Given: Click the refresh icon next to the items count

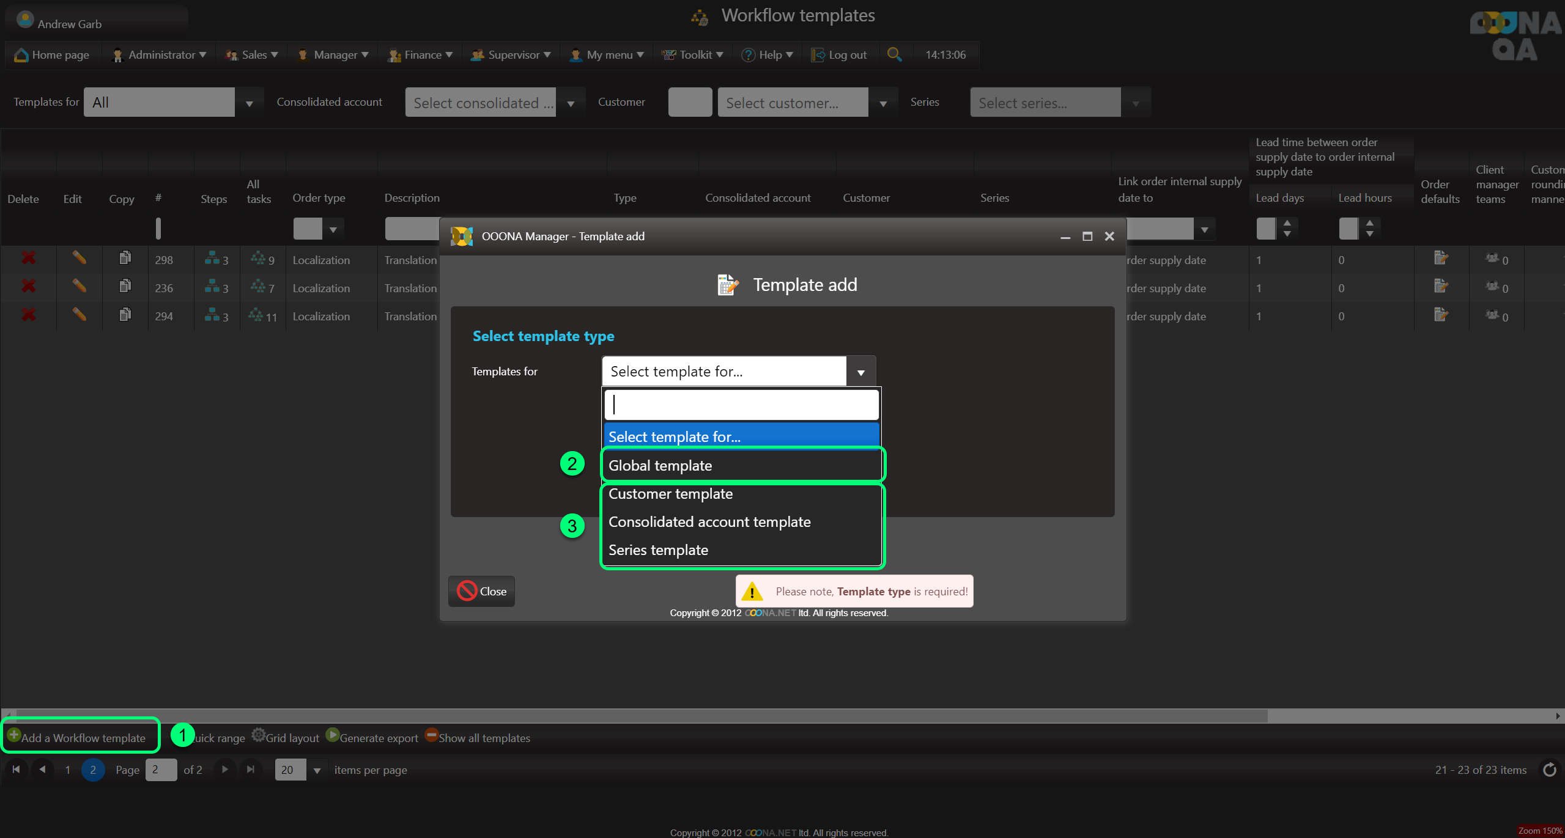Looking at the screenshot, I should coord(1549,770).
